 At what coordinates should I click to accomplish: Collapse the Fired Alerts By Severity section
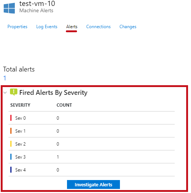pos(5,93)
